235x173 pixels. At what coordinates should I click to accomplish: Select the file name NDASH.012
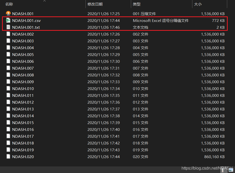[x=23, y=102]
